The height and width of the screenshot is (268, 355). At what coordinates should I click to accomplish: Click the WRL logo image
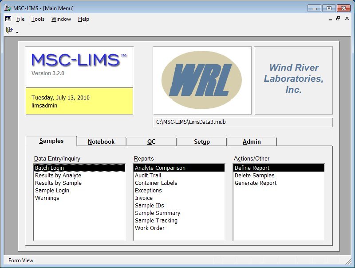[x=202, y=80]
